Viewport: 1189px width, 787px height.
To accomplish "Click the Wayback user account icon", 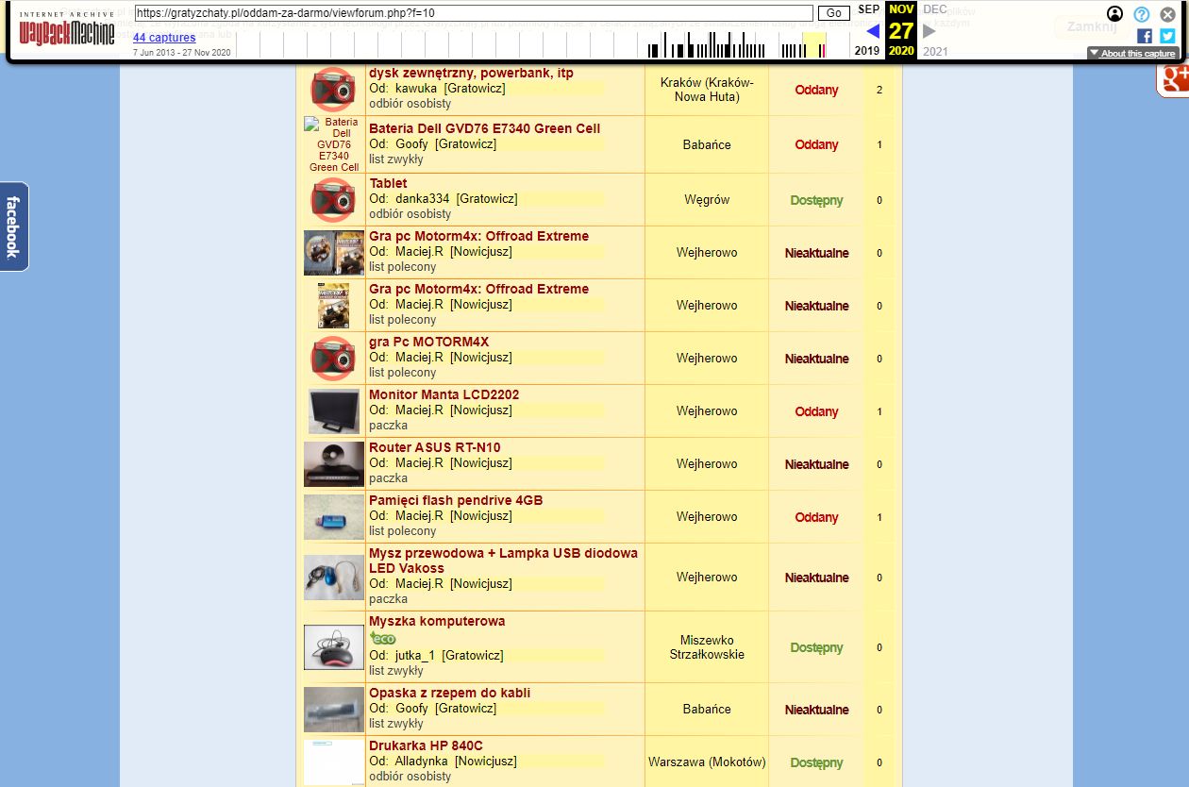I will tap(1115, 14).
